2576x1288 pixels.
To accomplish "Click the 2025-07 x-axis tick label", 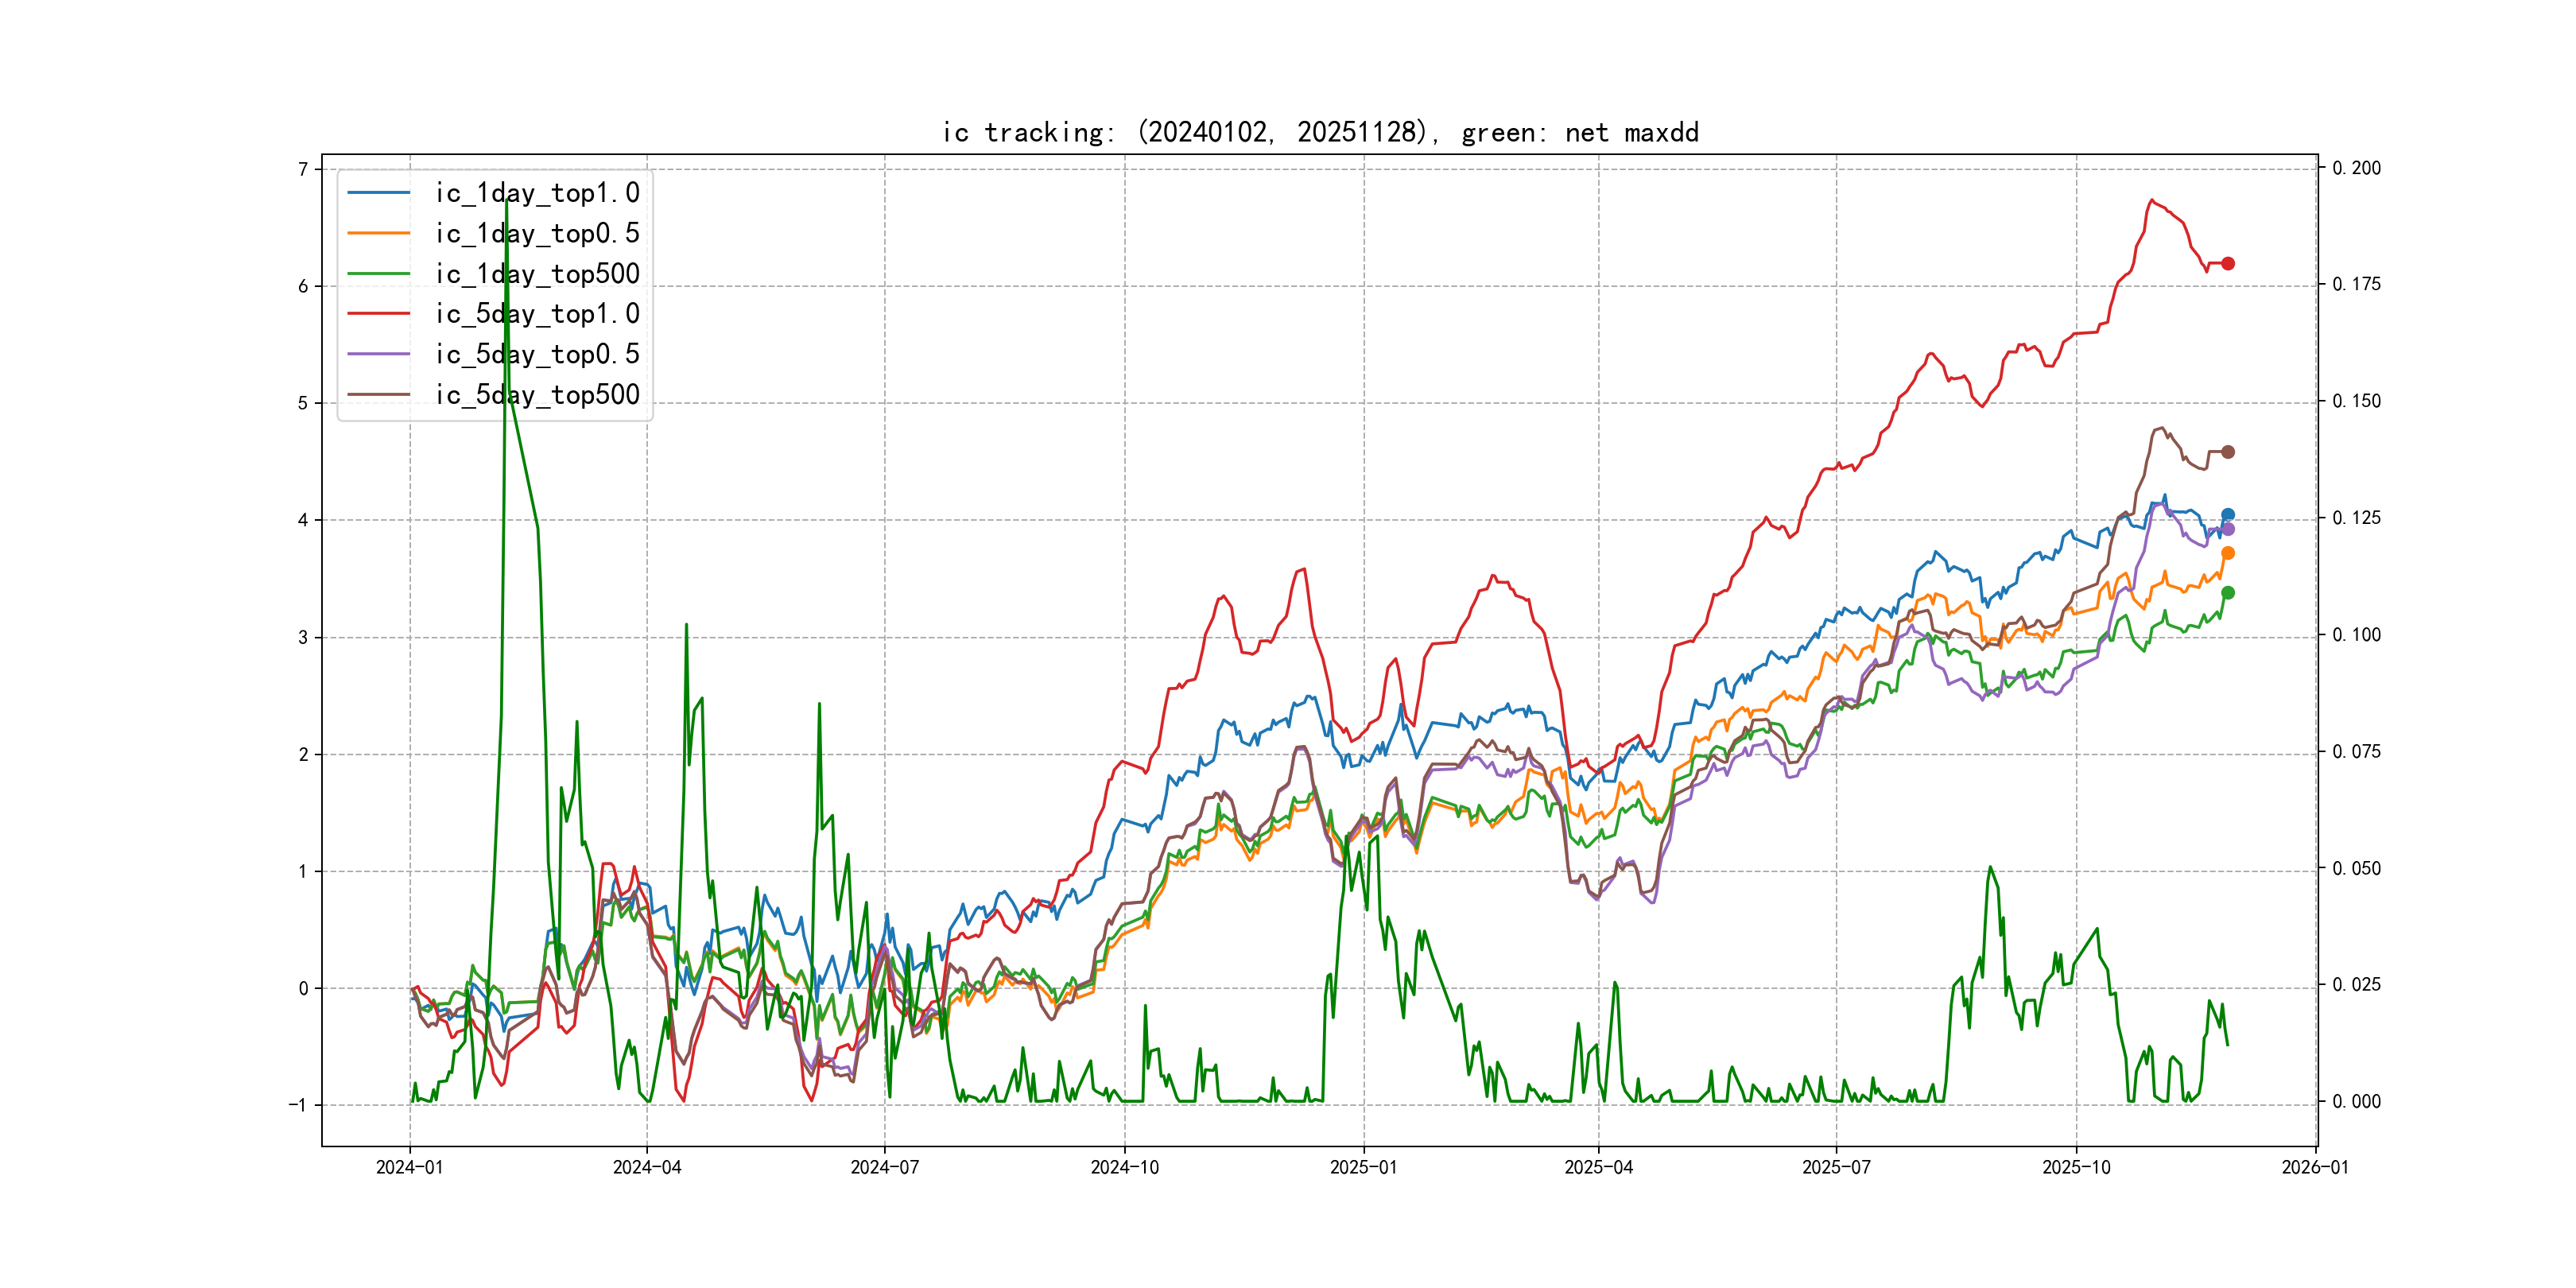I will pyautogui.click(x=1836, y=1167).
